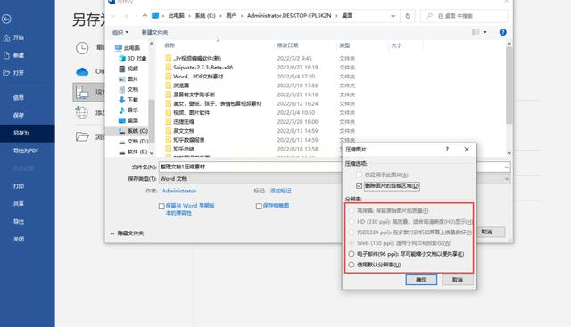571x327 pixels.
Task: Click the 确定 button in compress dialog
Action: tap(421, 280)
